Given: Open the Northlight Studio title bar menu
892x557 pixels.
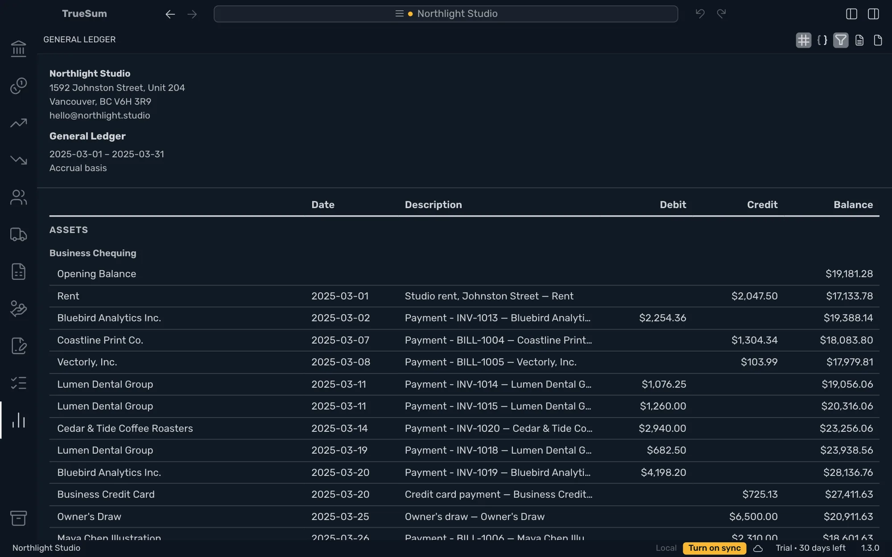Looking at the screenshot, I should point(446,14).
